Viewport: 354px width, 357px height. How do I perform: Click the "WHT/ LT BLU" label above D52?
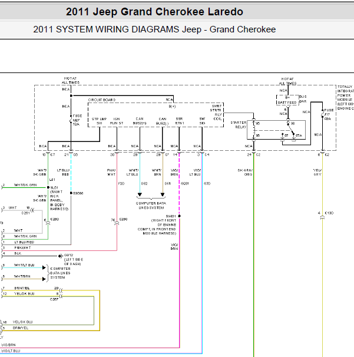[x=133, y=173]
